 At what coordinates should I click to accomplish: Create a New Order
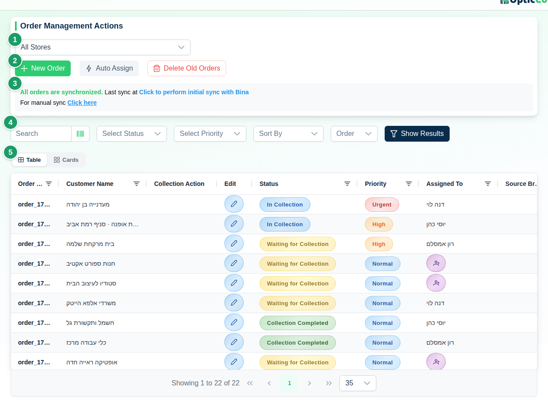point(43,68)
